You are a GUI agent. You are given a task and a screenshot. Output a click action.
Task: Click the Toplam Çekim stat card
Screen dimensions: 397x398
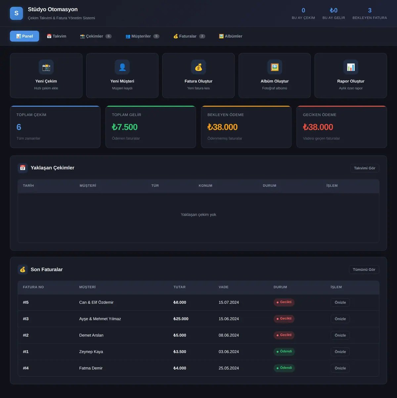(x=55, y=127)
